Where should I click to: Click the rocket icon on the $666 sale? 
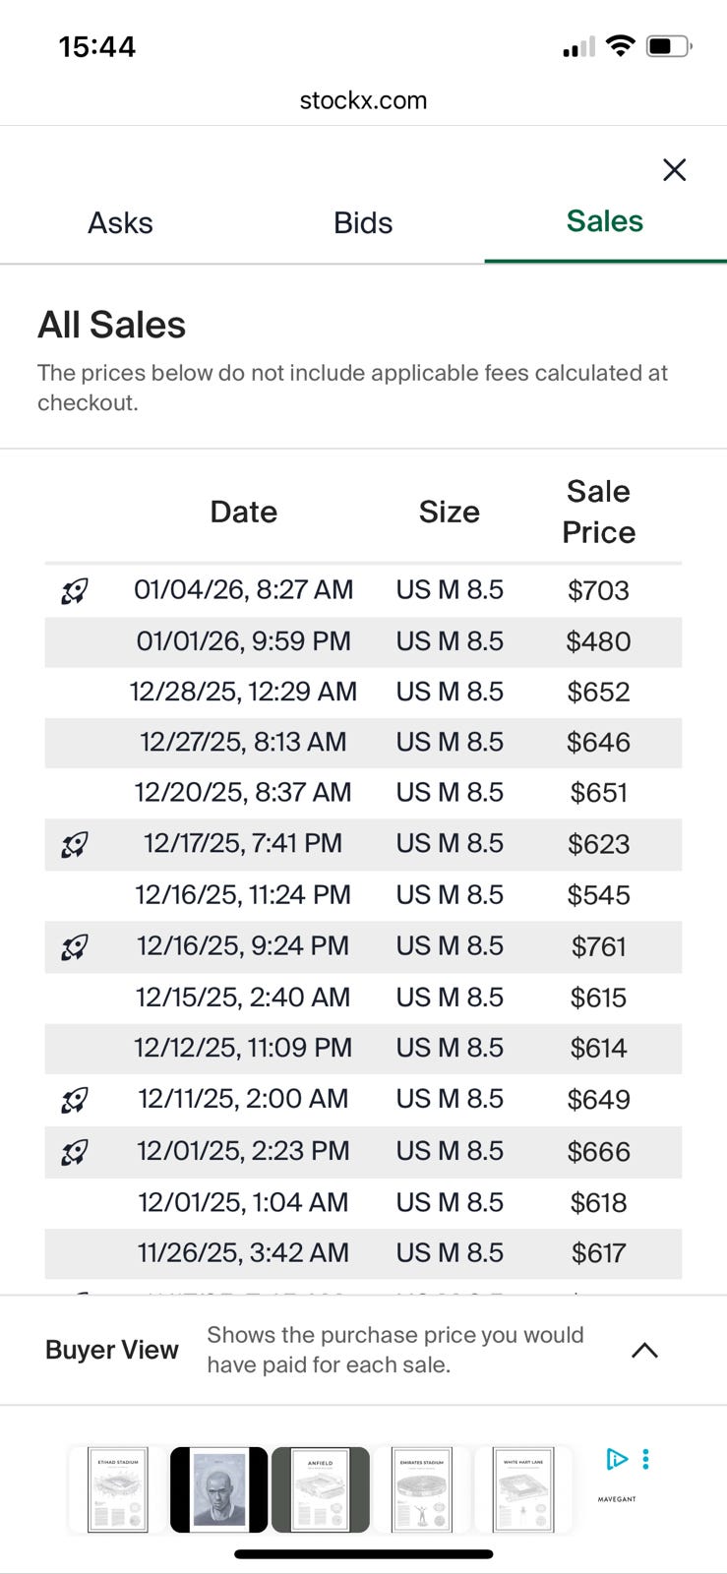[75, 1151]
